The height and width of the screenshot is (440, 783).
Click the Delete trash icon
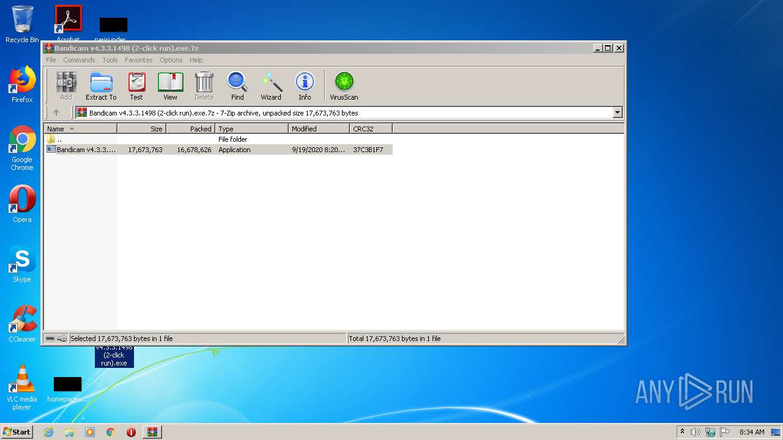pos(204,86)
